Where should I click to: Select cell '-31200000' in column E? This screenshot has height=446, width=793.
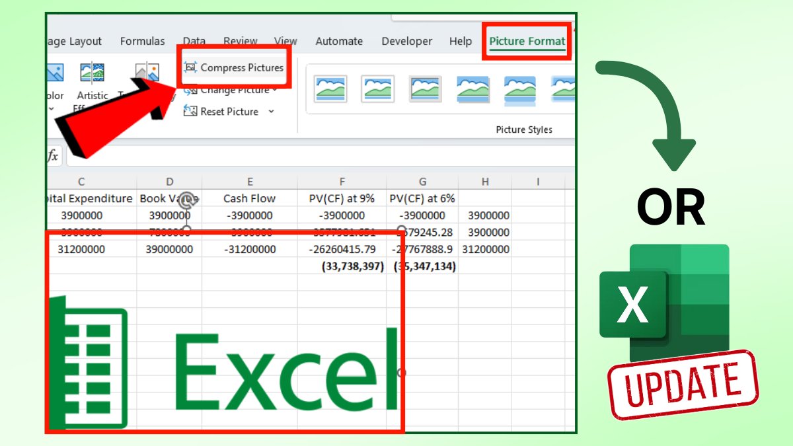tap(250, 249)
